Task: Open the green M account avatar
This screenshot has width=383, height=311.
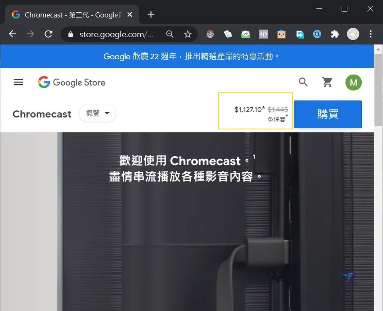Action: point(353,82)
